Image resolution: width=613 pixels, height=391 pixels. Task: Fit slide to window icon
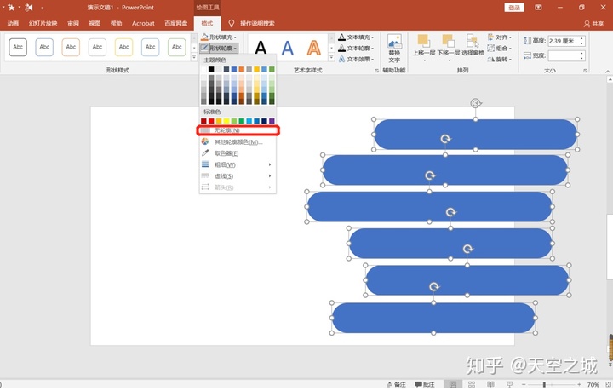pos(608,385)
